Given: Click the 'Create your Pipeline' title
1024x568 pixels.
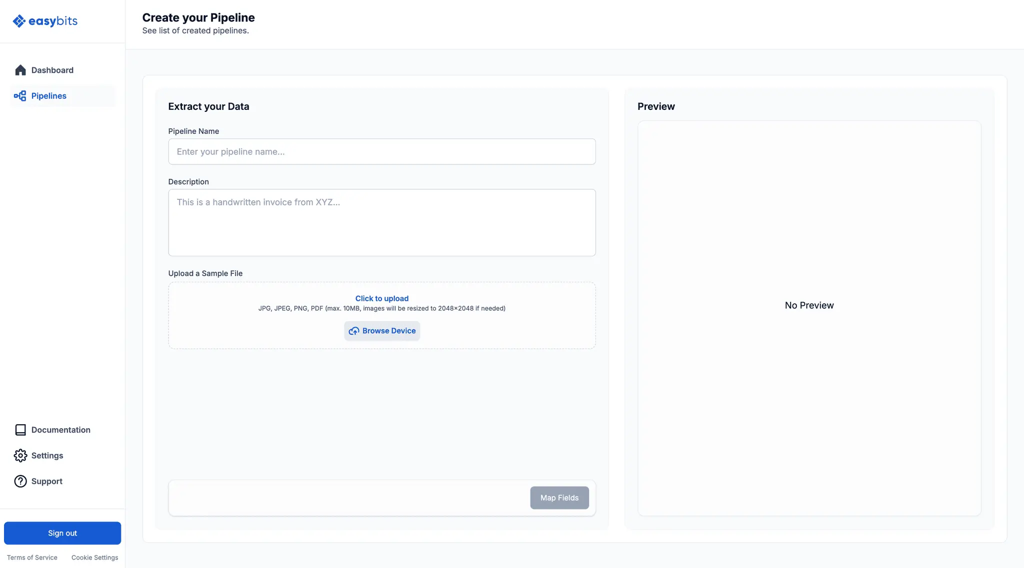Looking at the screenshot, I should [198, 17].
